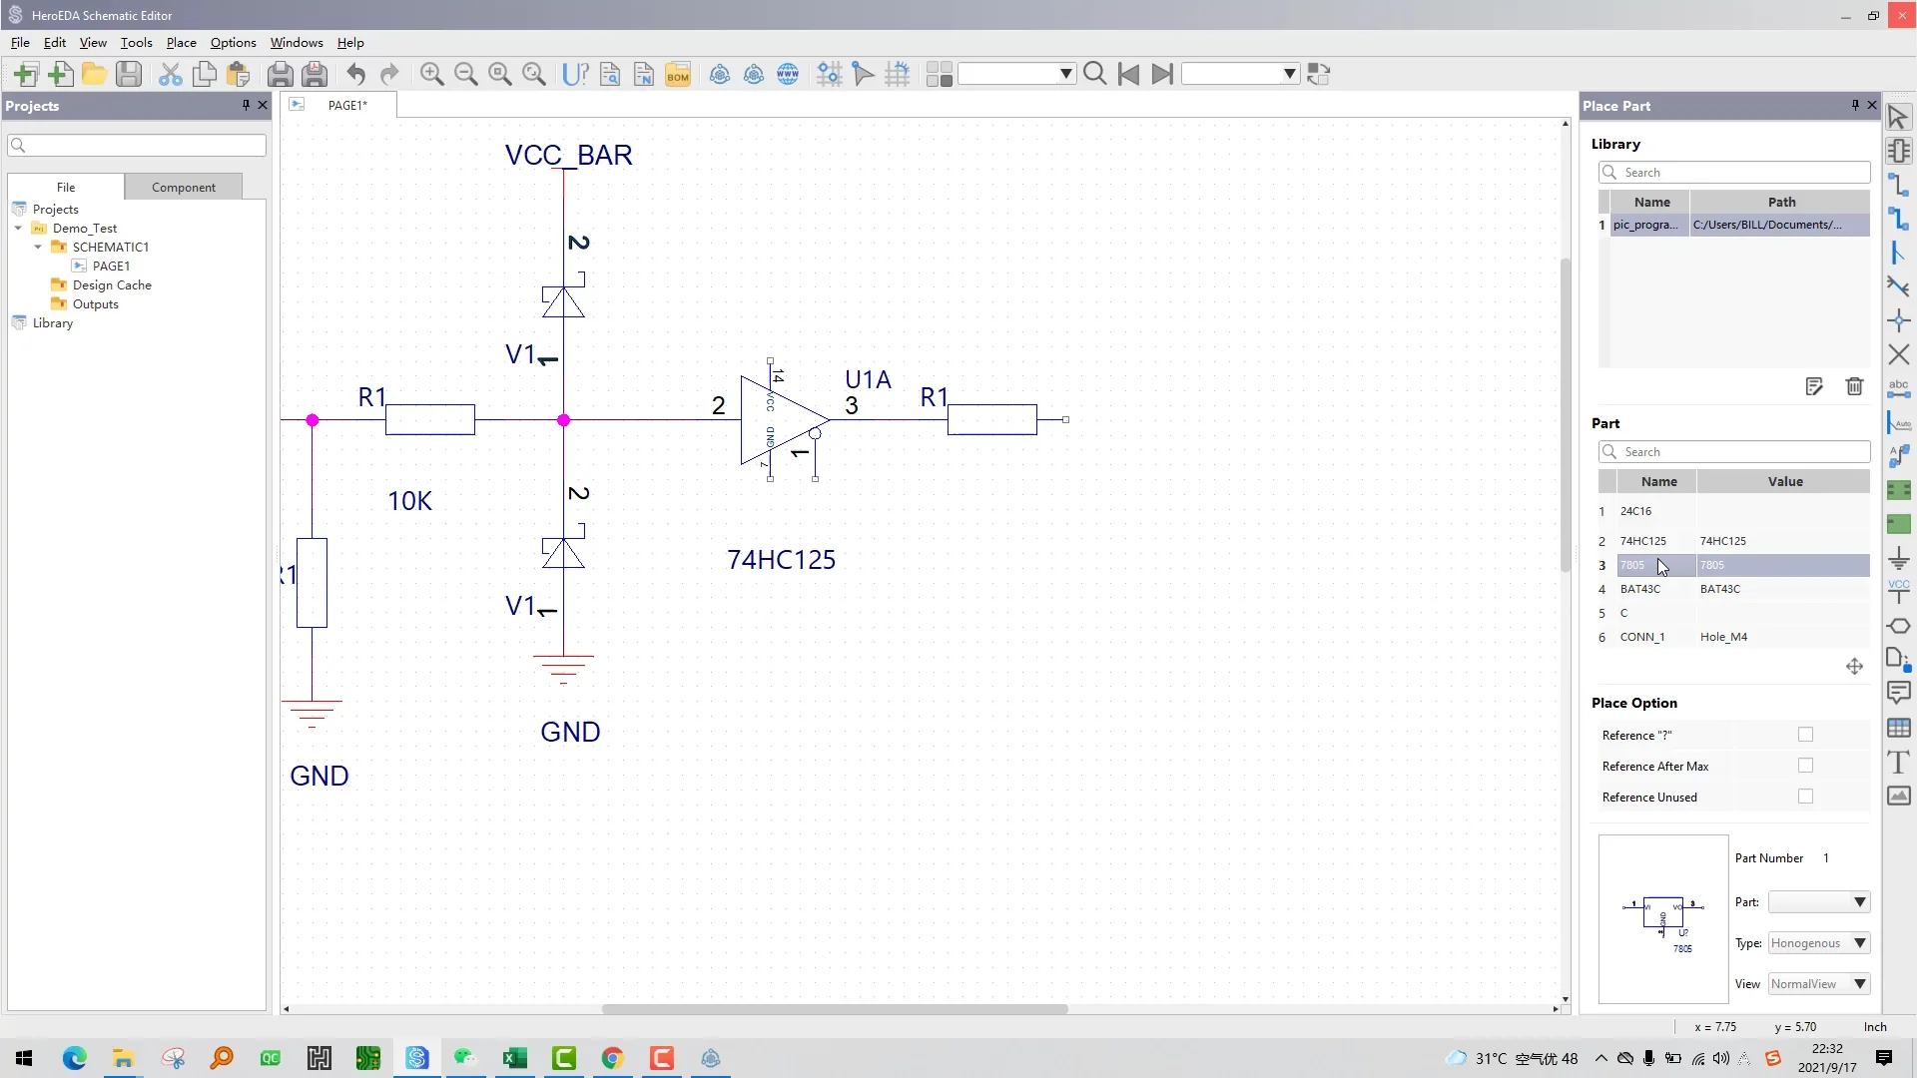Select the Place Wire tool
Viewport: 1917px width, 1078px height.
coord(1898,185)
